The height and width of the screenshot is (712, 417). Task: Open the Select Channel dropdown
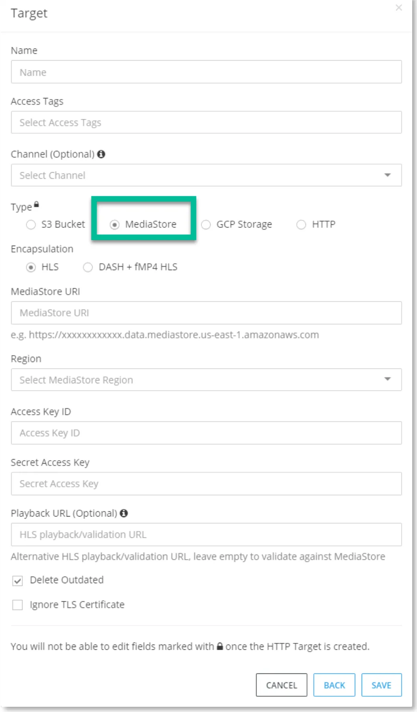click(x=206, y=175)
